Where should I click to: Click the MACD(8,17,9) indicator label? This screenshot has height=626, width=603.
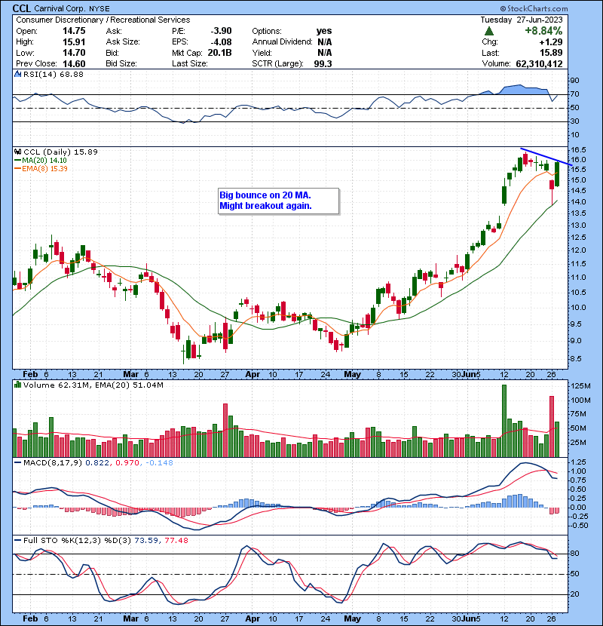pyautogui.click(x=52, y=463)
